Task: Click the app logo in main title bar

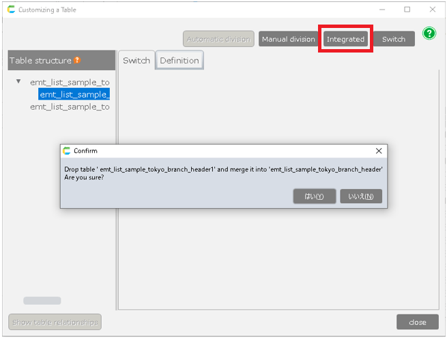Action: point(11,10)
